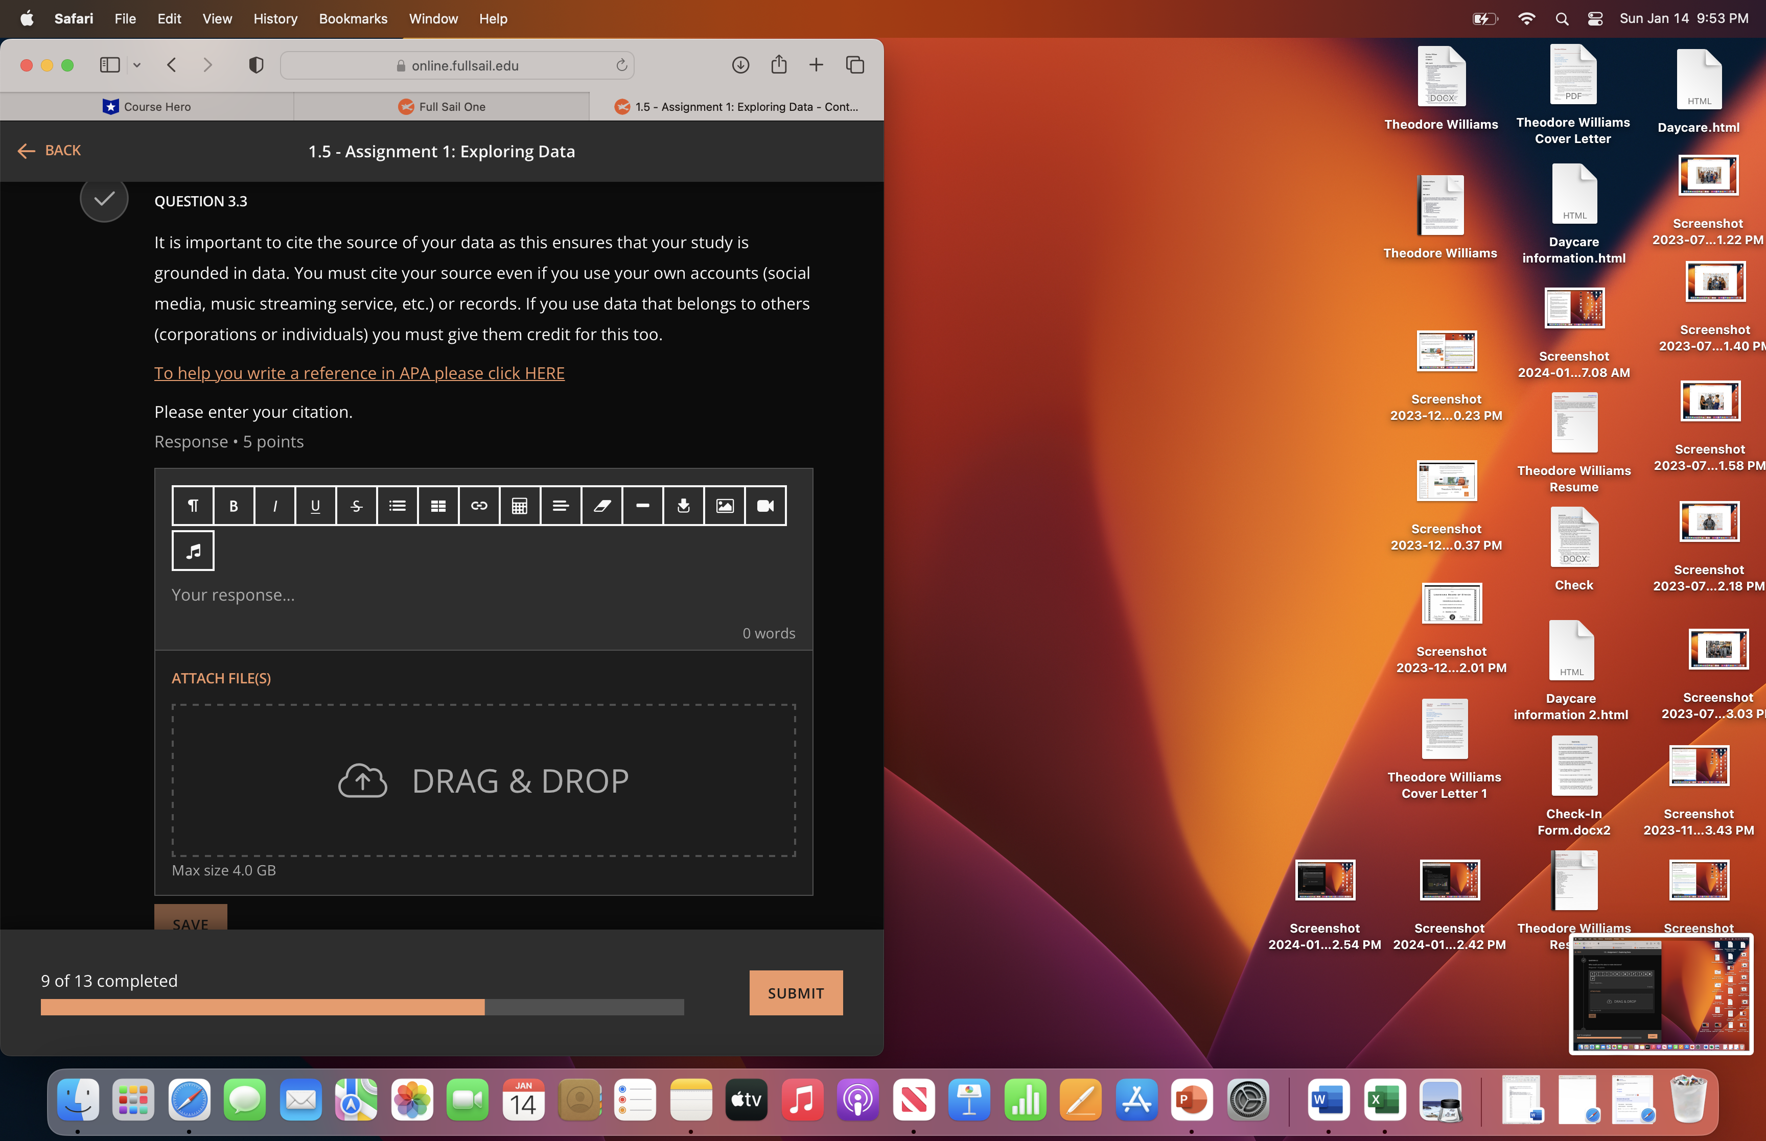Image resolution: width=1766 pixels, height=1141 pixels.
Task: Open the APA reference help link
Action: [x=359, y=373]
